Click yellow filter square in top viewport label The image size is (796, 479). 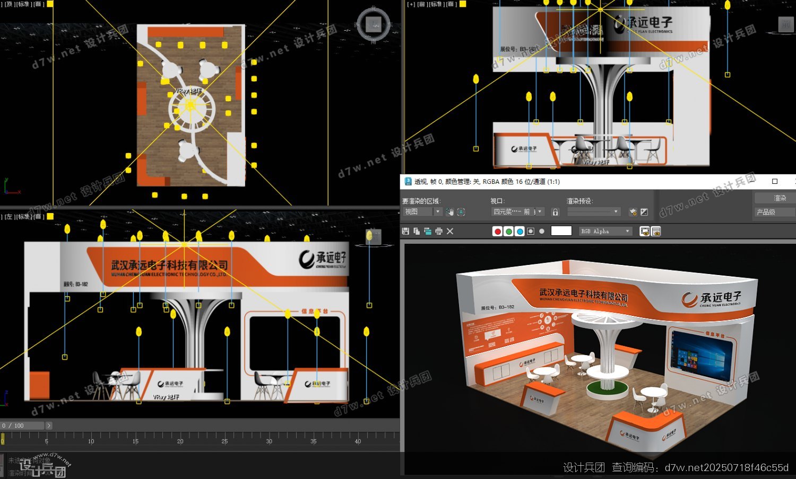coord(50,4)
